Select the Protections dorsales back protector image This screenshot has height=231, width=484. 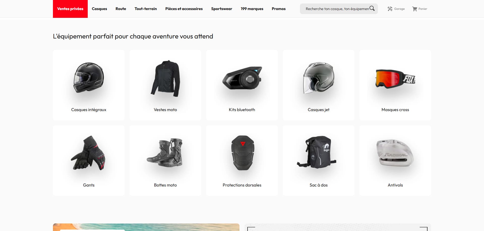pyautogui.click(x=243, y=153)
